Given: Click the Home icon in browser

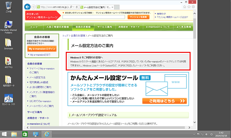Looking at the screenshot, I should (184, 7).
